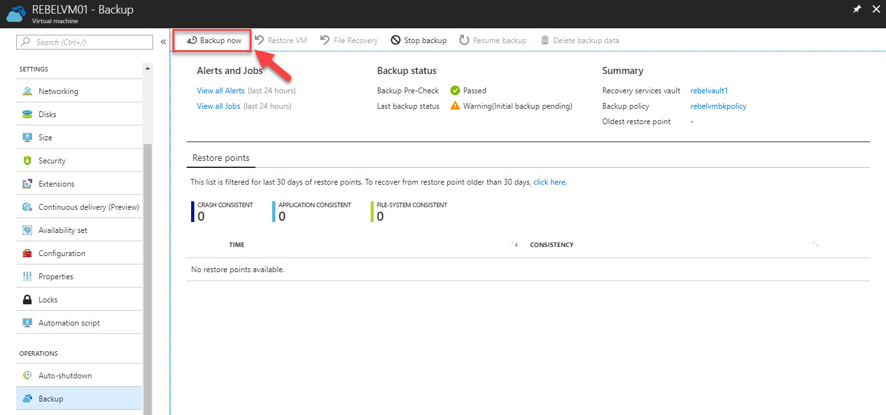886x415 pixels.
Task: Open Configuration settings
Action: pos(61,252)
